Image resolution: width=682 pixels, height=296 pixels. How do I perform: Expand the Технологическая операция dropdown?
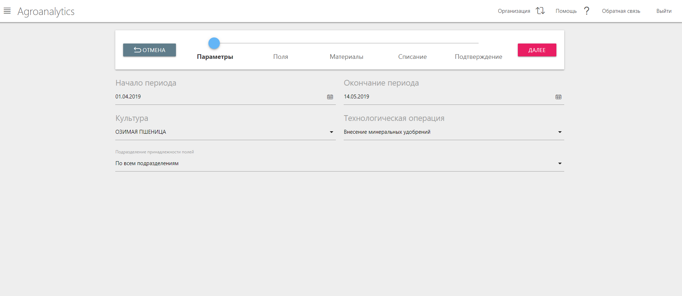pyautogui.click(x=560, y=132)
